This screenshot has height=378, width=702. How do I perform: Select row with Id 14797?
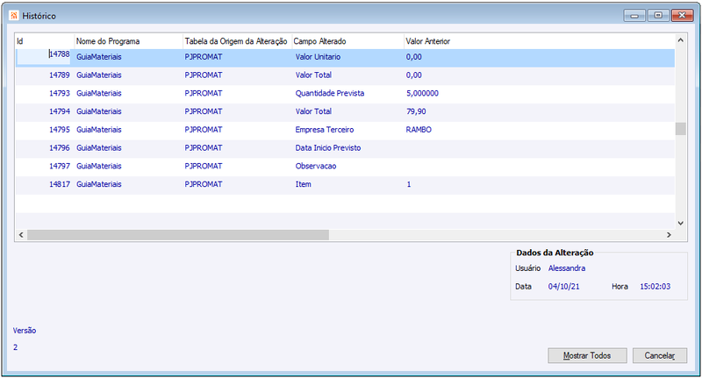click(x=345, y=166)
